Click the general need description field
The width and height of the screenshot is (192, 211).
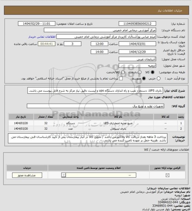coord(95,90)
